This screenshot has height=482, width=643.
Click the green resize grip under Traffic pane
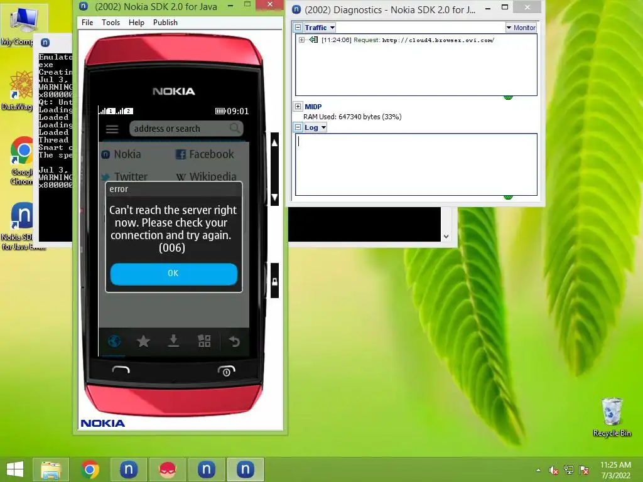pyautogui.click(x=508, y=97)
